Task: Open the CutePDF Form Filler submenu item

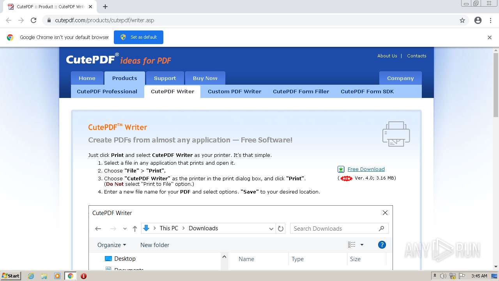Action: pos(301,91)
